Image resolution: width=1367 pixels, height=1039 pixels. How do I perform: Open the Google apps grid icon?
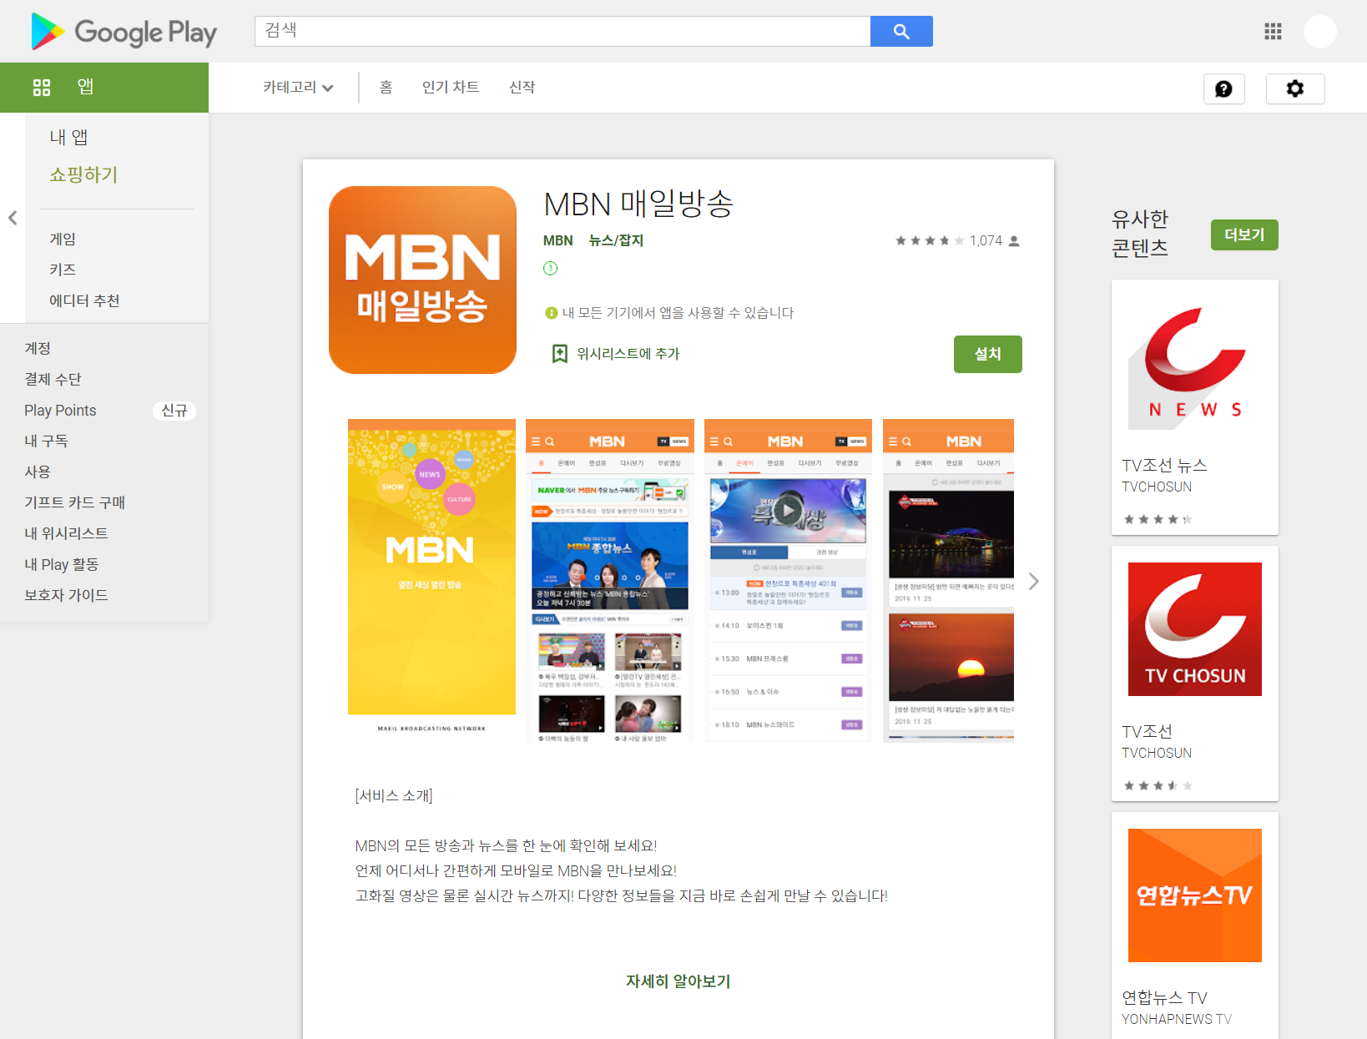(1273, 32)
